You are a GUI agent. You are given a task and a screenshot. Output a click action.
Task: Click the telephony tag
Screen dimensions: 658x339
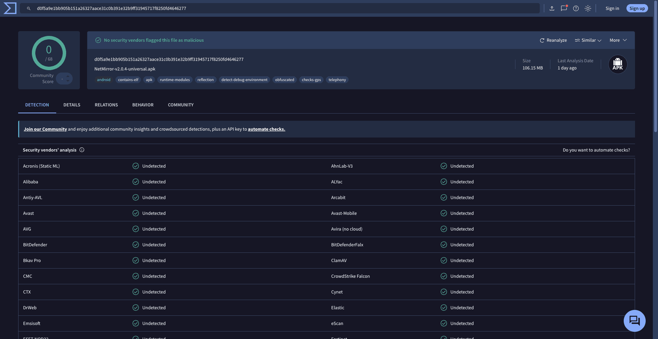point(337,80)
